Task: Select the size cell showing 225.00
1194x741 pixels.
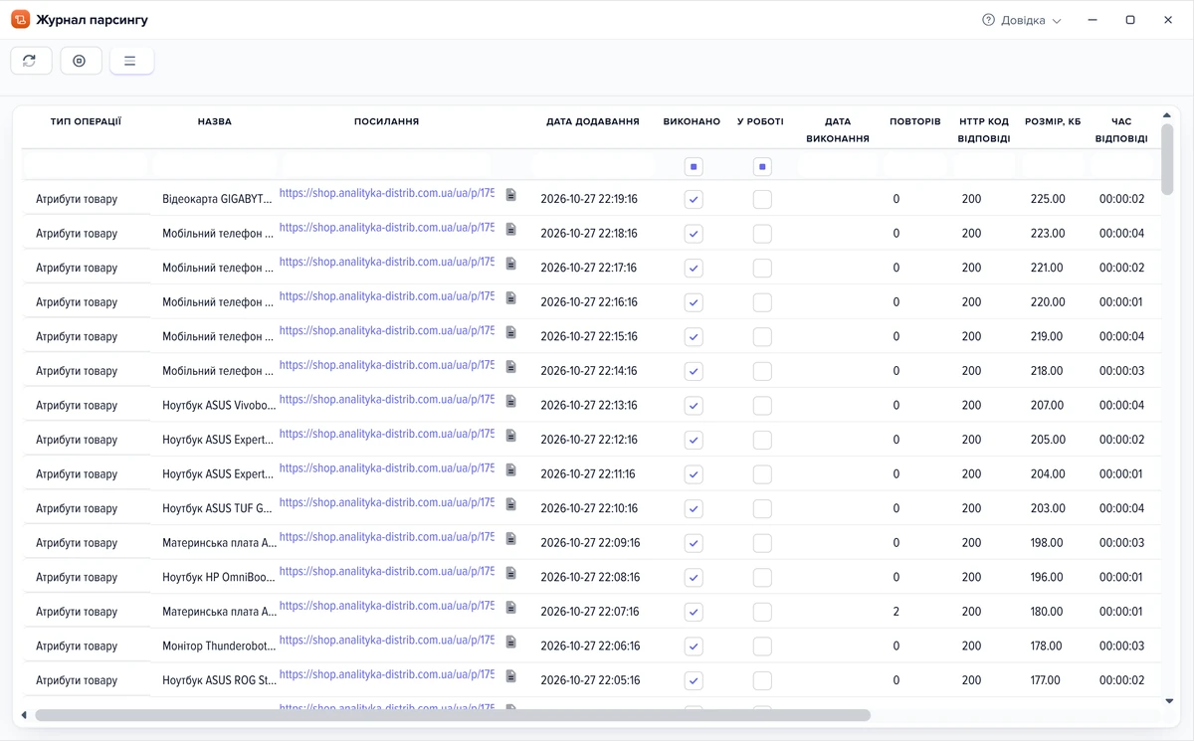Action: click(1048, 199)
